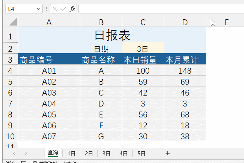Click the 商品编号 header cell
Screen dimensions: 244x163
[x=49, y=59]
